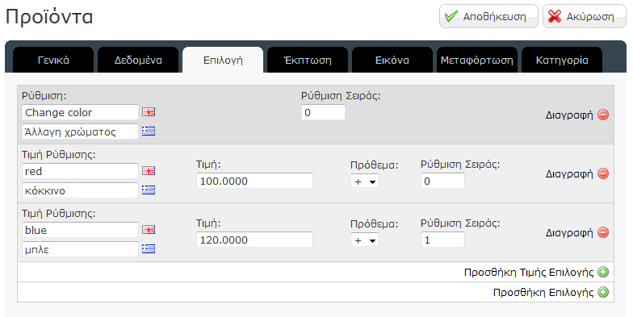The height and width of the screenshot is (317, 633).
Task: Click green plus icon for Προσθήκη Τιμής Επιλογής
Action: click(x=603, y=273)
